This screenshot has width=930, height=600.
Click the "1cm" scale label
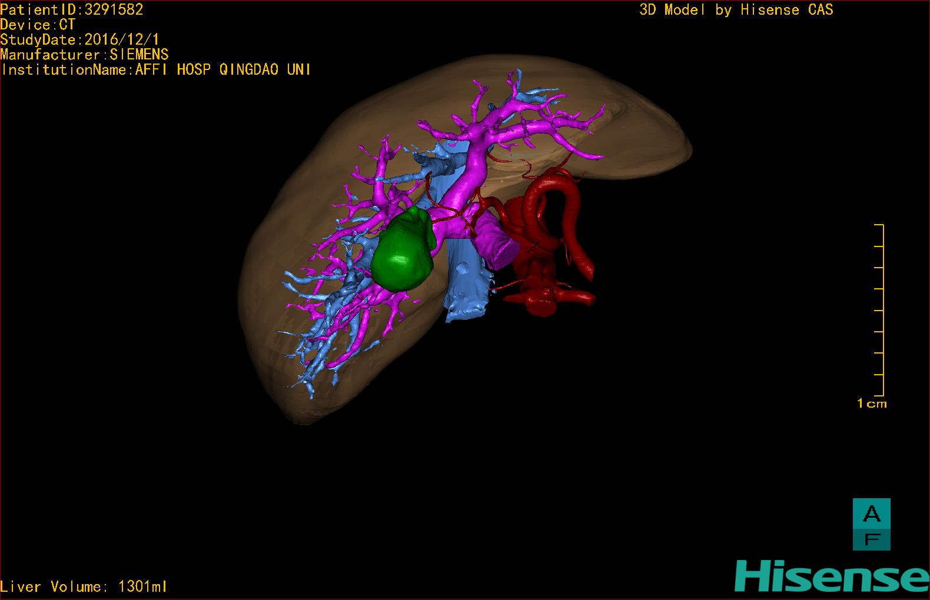point(871,404)
